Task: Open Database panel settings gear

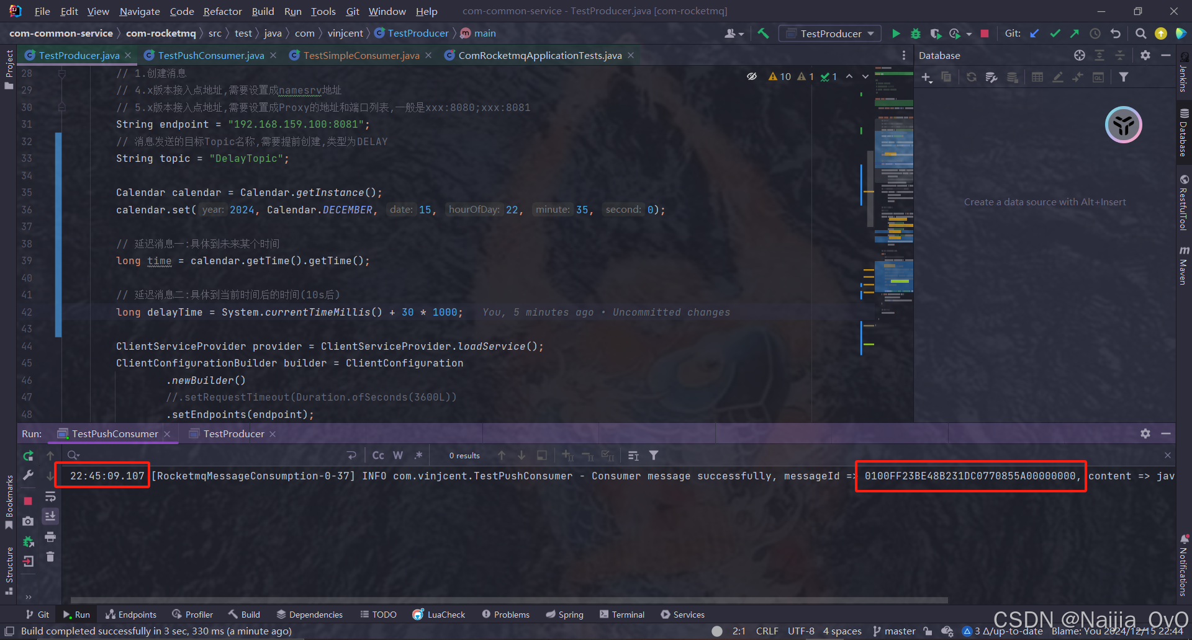Action: point(1145,55)
